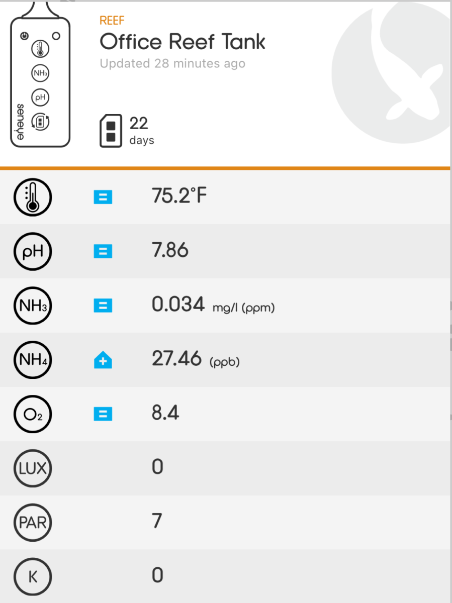452x603 pixels.
Task: Click the LUX light icon
Action: tap(33, 468)
